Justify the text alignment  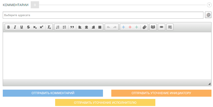point(100,27)
